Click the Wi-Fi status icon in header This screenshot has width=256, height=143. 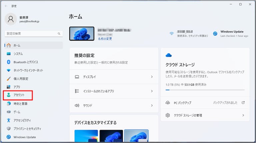(x=172, y=34)
